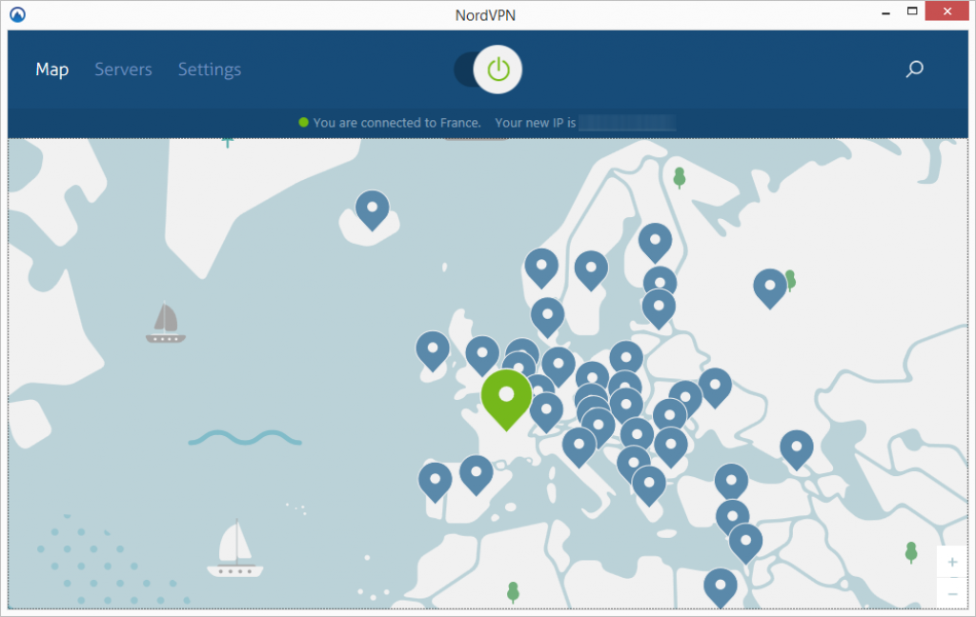This screenshot has height=617, width=976.
Task: Select the Finland server pin
Action: [655, 243]
